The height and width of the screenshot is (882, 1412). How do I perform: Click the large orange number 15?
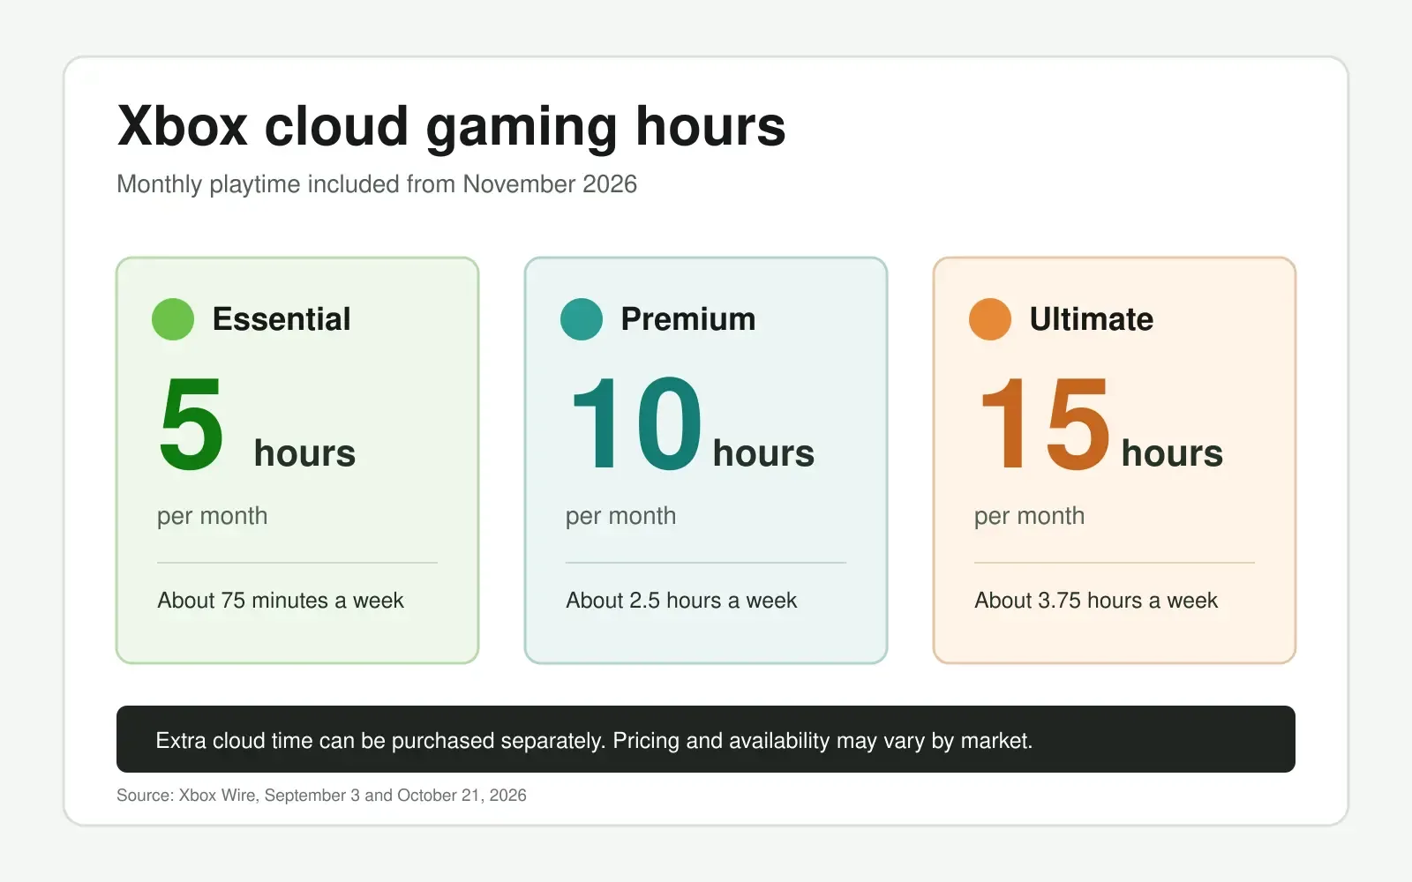click(1045, 424)
